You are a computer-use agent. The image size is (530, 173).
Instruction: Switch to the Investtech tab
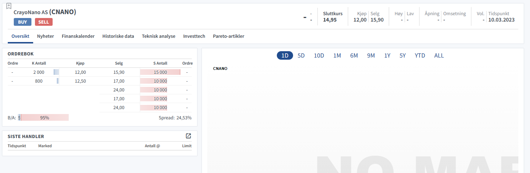[194, 36]
